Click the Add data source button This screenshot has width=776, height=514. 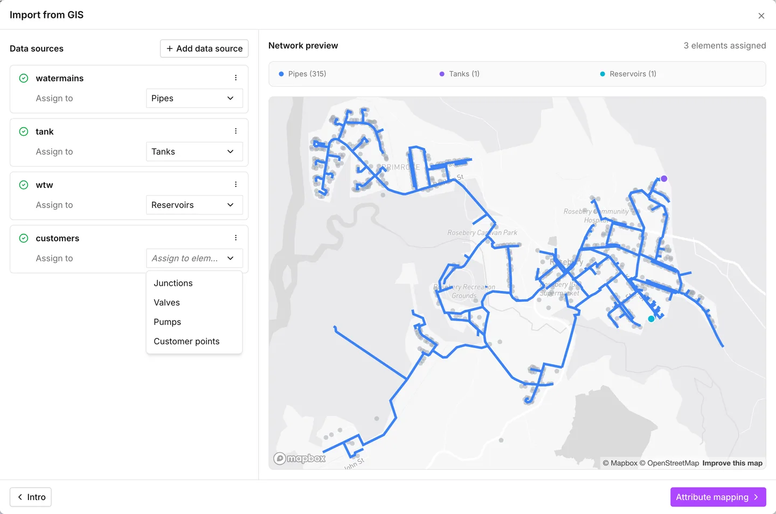[x=204, y=48]
